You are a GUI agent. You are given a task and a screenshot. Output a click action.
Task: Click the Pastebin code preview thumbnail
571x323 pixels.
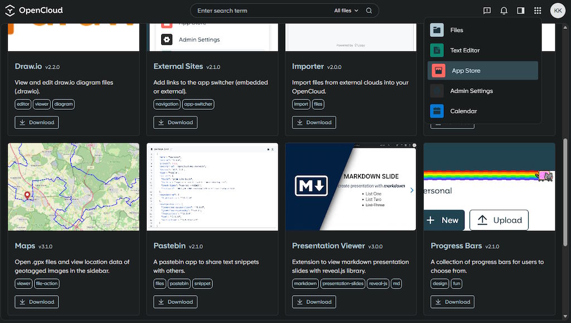coord(212,187)
